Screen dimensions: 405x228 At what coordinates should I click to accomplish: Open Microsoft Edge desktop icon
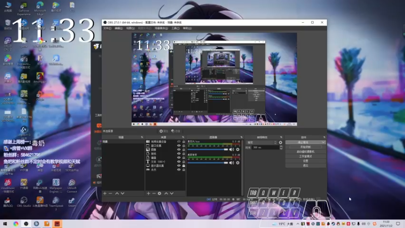point(40,9)
